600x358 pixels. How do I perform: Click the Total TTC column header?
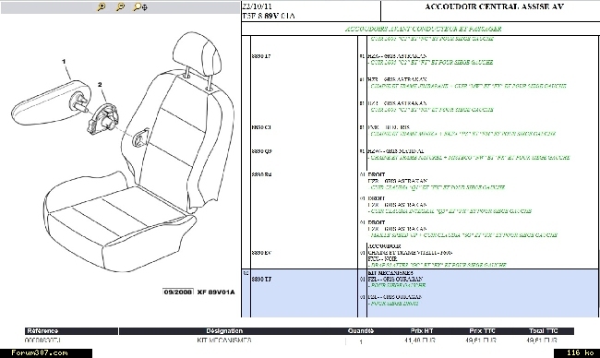[x=544, y=331]
